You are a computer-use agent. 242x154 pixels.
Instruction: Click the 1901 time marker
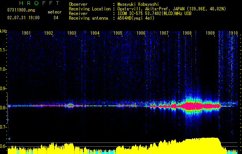(x=26, y=33)
